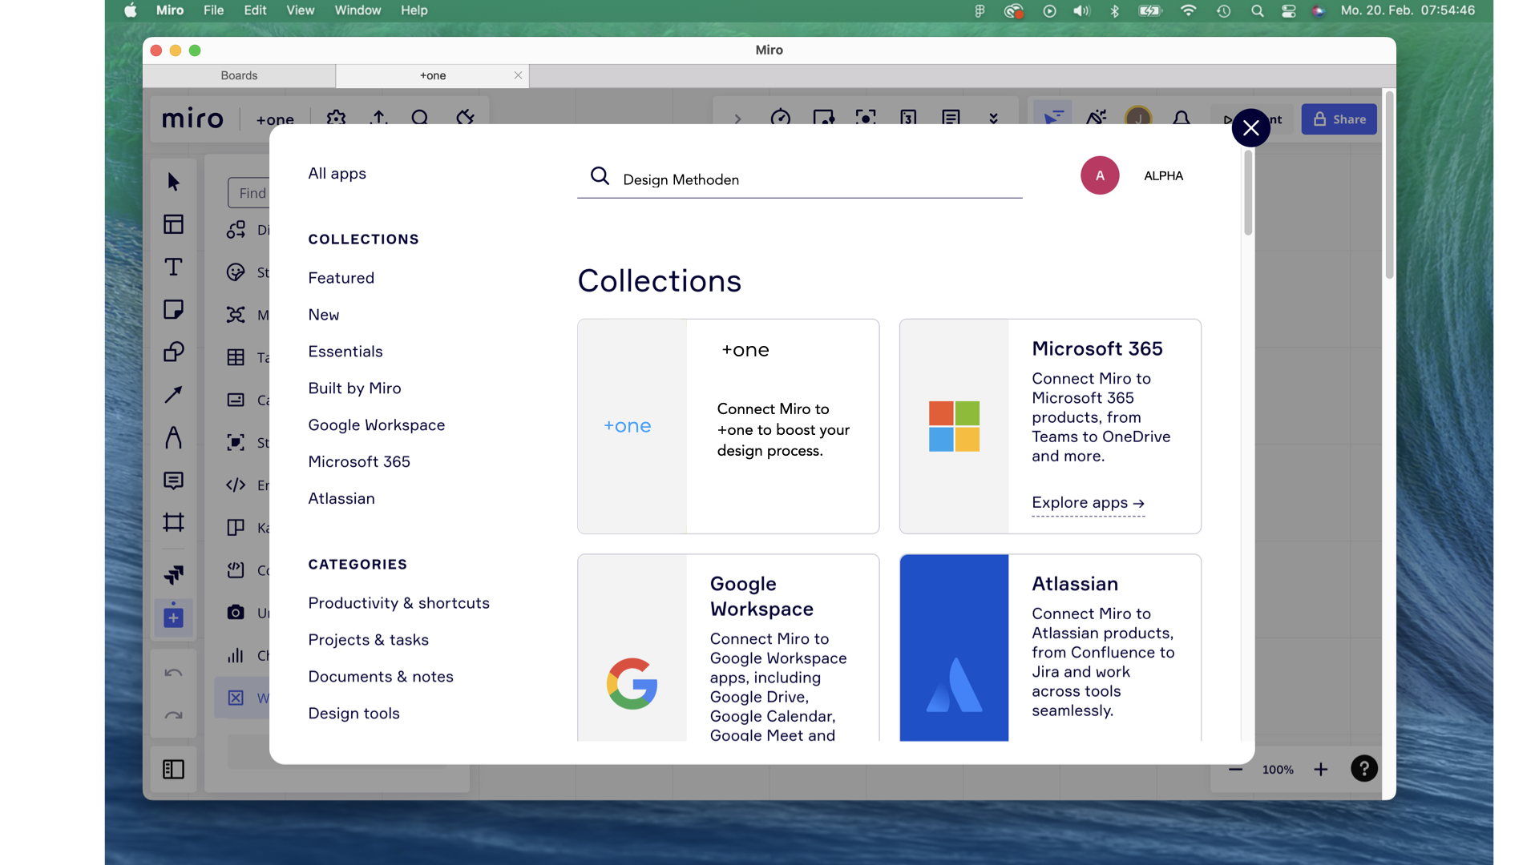Screen dimensions: 1539x865
Task: Select the Sticky note tool
Action: pyautogui.click(x=173, y=309)
